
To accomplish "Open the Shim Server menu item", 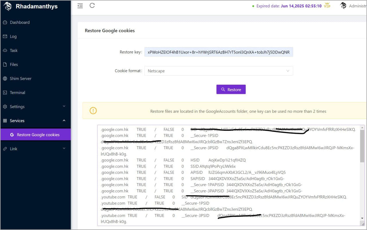I will [35, 78].
